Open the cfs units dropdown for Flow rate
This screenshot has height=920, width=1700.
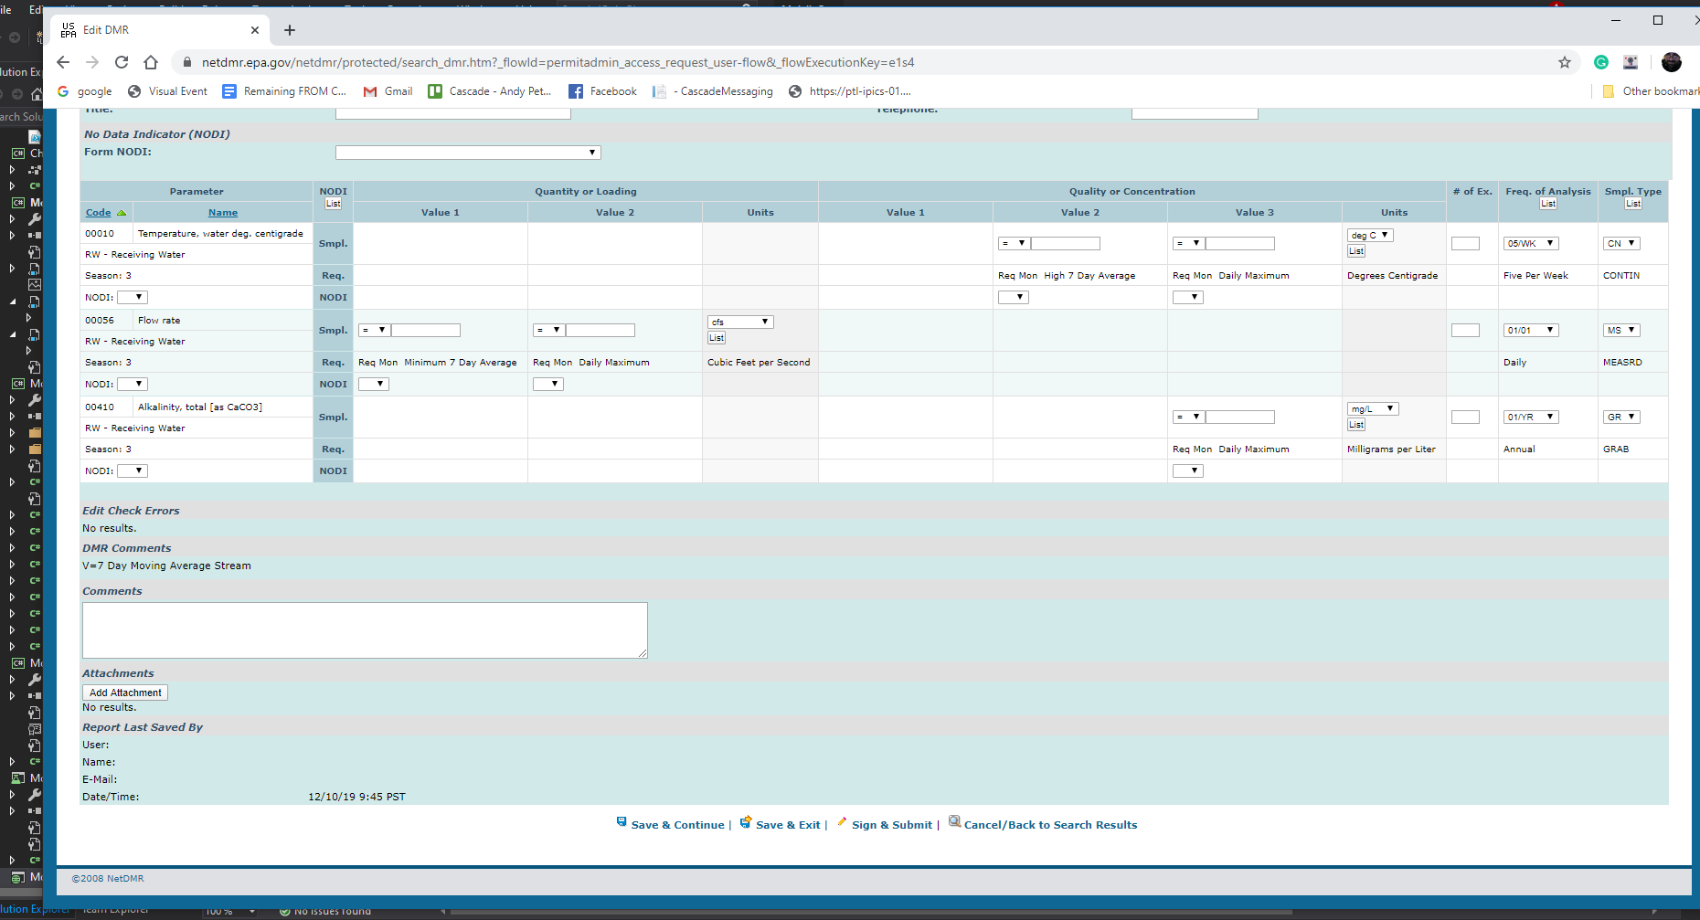(x=765, y=322)
